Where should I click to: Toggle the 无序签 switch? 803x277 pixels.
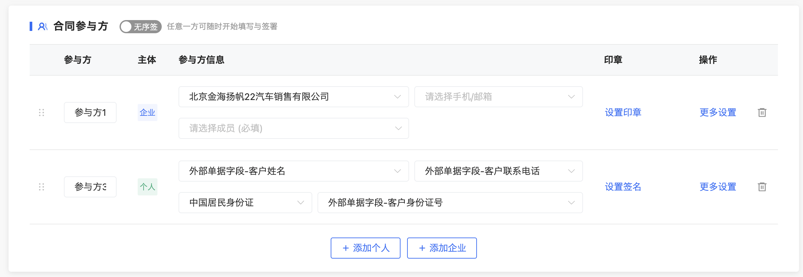(141, 27)
